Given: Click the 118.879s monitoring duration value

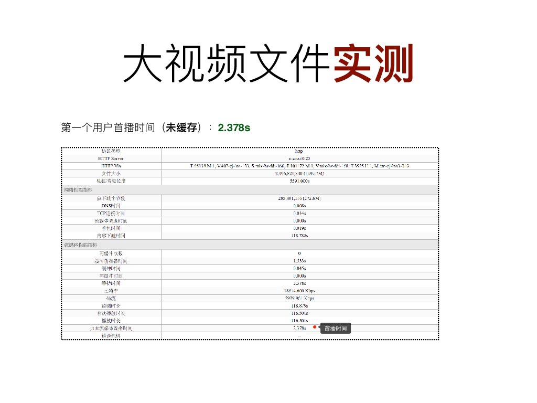Looking at the screenshot, I should click(299, 306).
